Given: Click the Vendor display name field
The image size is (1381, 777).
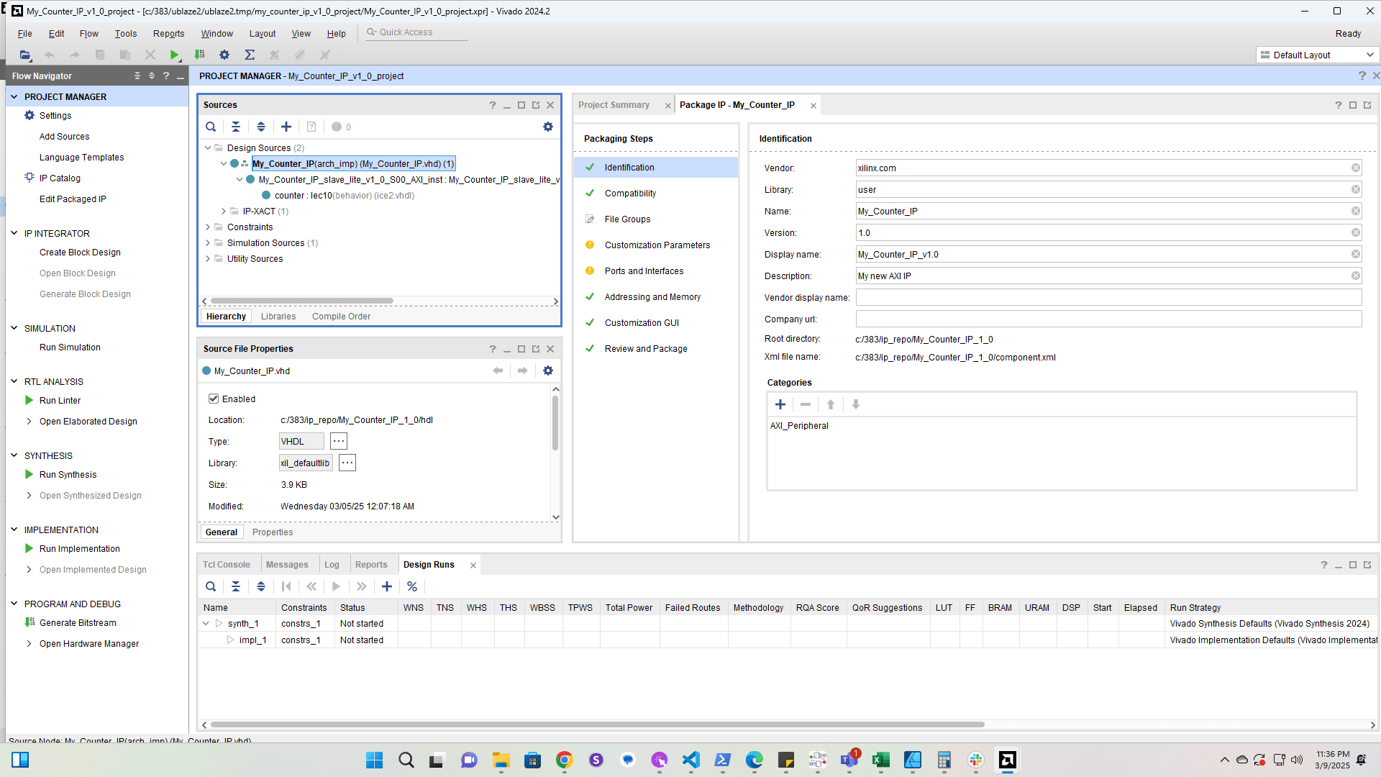Looking at the screenshot, I should tap(1108, 298).
